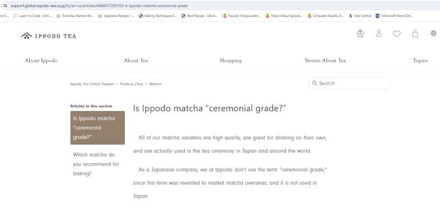The height and width of the screenshot is (214, 440).
Task: Click the magnifier icon in search box
Action: click(315, 83)
